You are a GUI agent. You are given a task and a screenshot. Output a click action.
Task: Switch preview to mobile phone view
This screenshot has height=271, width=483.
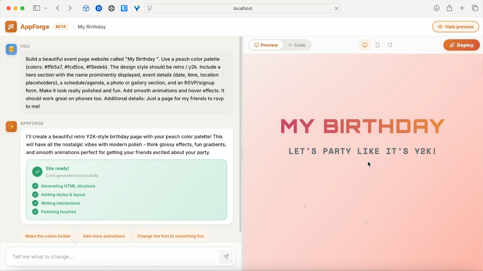(377, 45)
